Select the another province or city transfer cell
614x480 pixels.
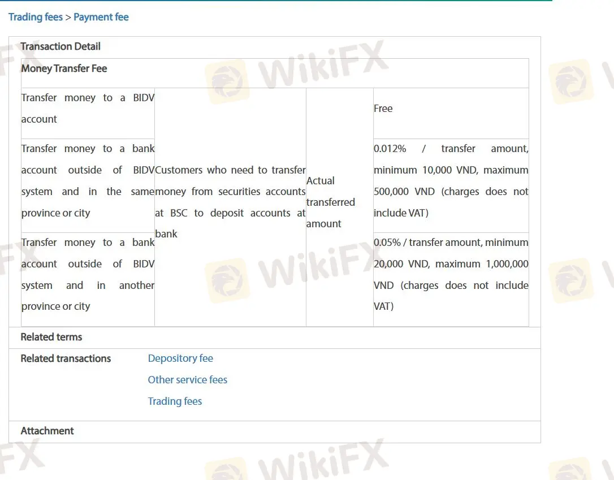pos(88,274)
